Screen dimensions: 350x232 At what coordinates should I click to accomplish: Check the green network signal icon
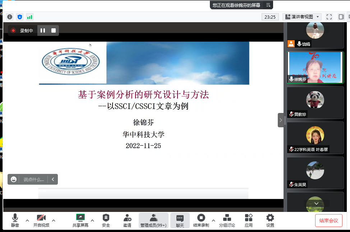point(29,17)
